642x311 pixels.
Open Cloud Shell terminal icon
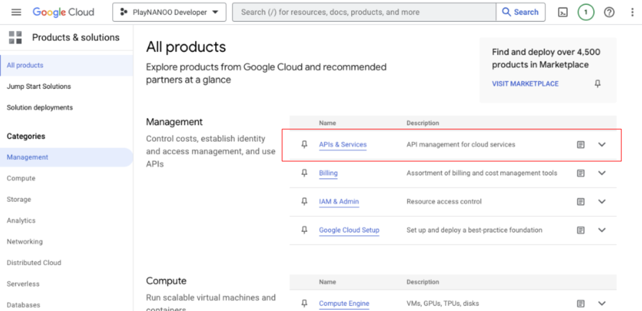[x=563, y=13]
